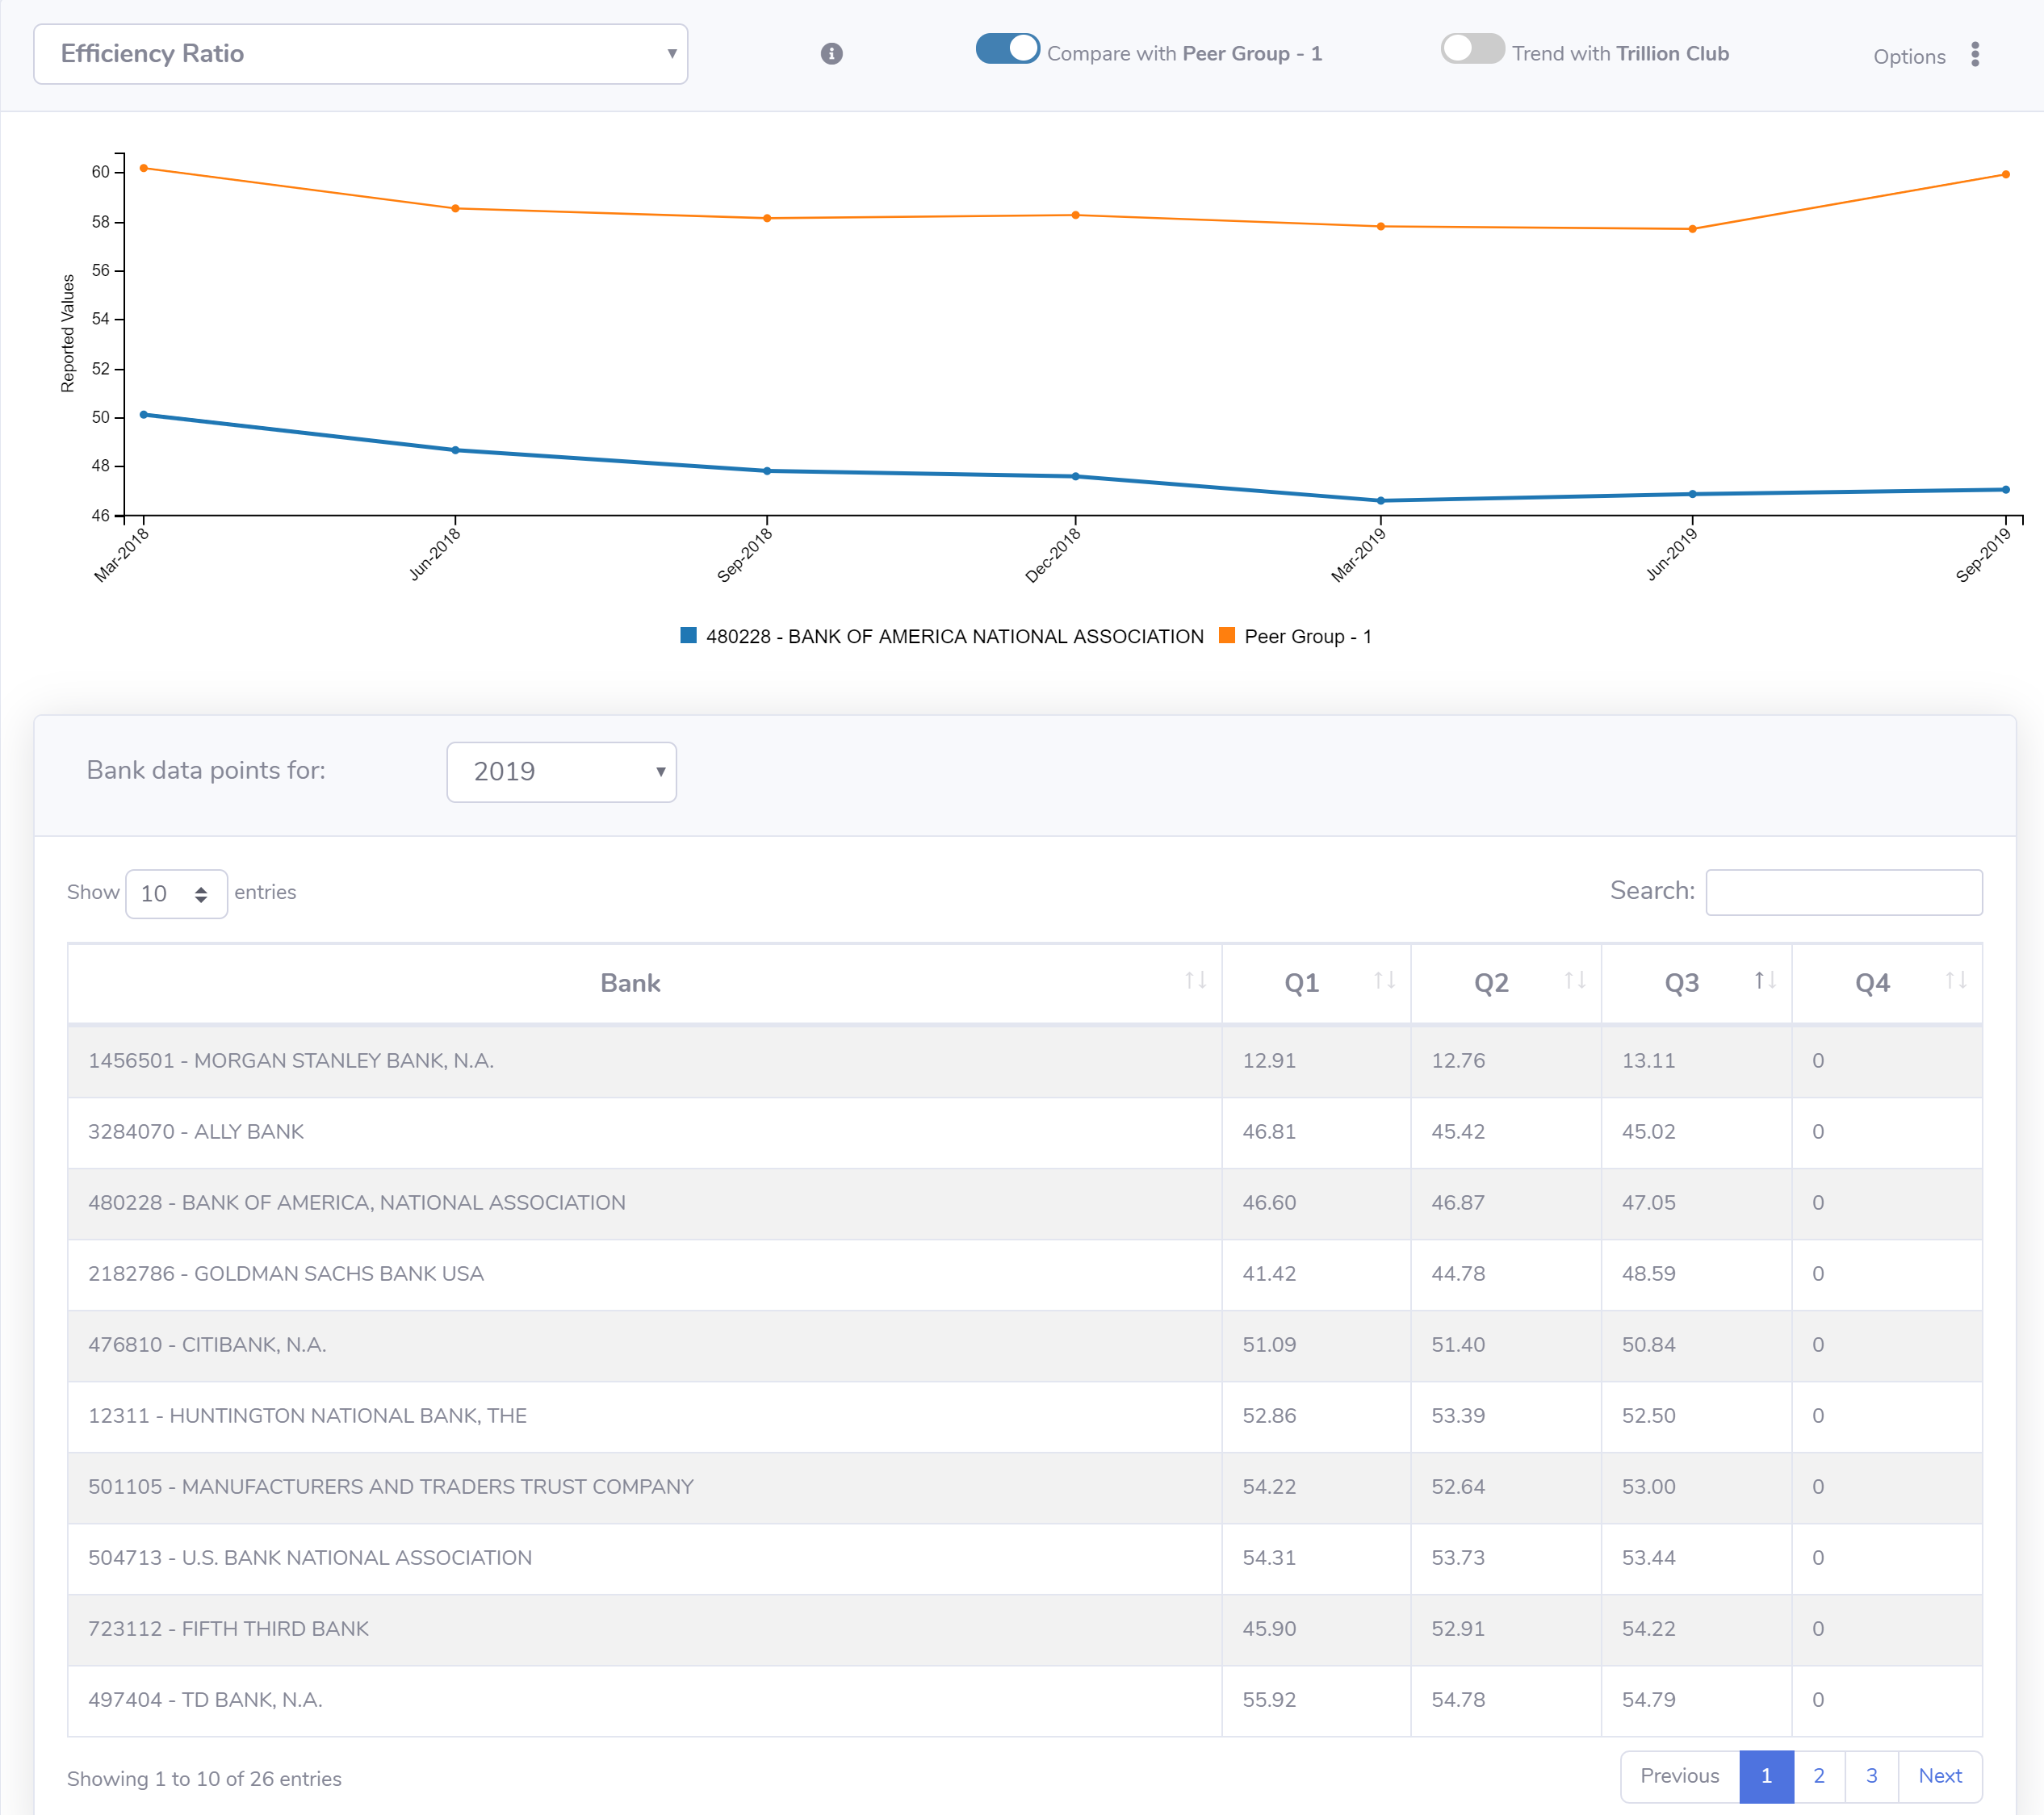Image resolution: width=2044 pixels, height=1815 pixels.
Task: Select the 3284070 - ALLY BANK row
Action: pos(1025,1132)
